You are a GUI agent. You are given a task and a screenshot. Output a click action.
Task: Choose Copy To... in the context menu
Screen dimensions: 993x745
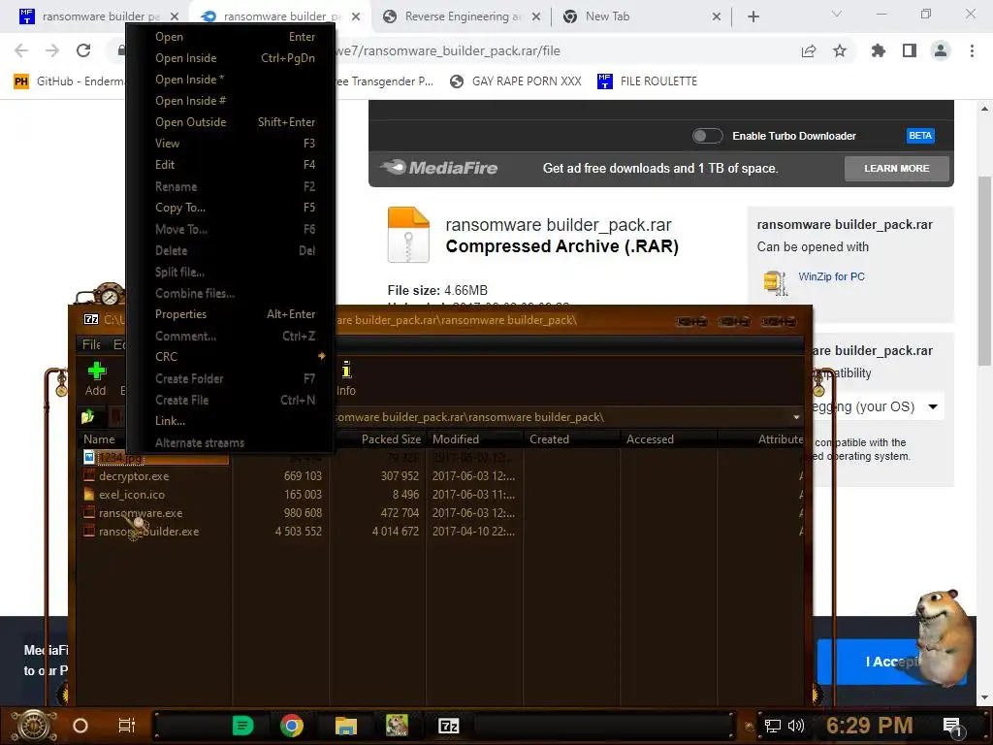(x=231, y=208)
